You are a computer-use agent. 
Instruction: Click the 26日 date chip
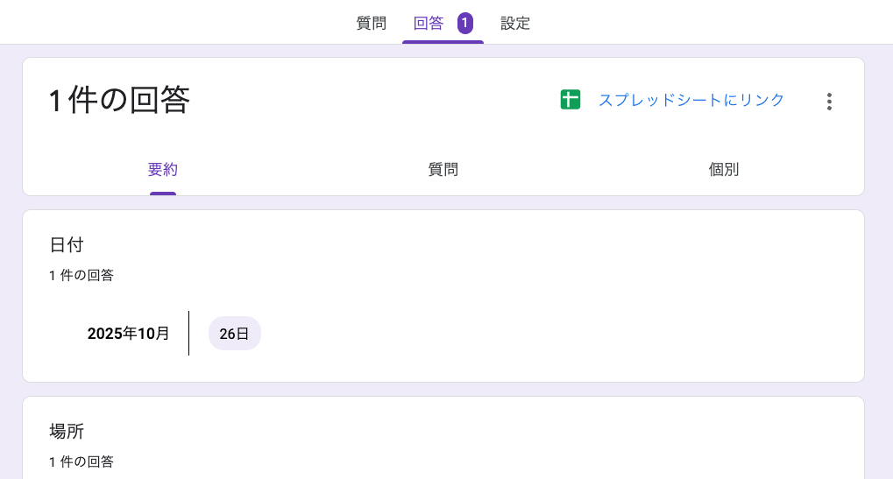point(235,334)
